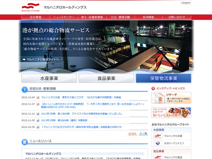Open the 一覧 list link

pos(143,133)
